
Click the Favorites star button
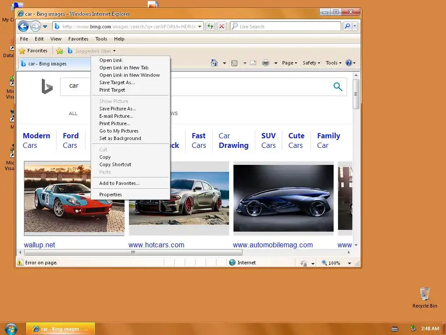(x=33, y=51)
